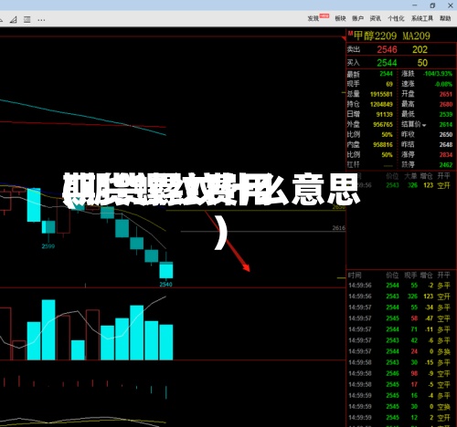The image size is (457, 427).
Task: Click the red arrow annotation on chart
Action: click(228, 241)
